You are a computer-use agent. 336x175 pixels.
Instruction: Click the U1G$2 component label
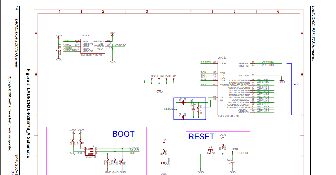[222, 58]
